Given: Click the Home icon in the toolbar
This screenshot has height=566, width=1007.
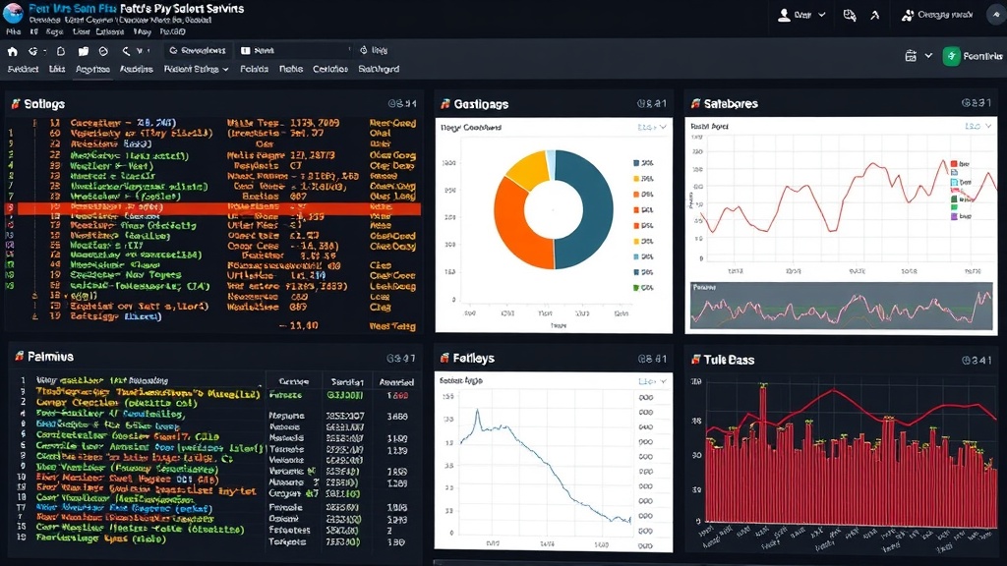Looking at the screenshot, I should tap(12, 50).
